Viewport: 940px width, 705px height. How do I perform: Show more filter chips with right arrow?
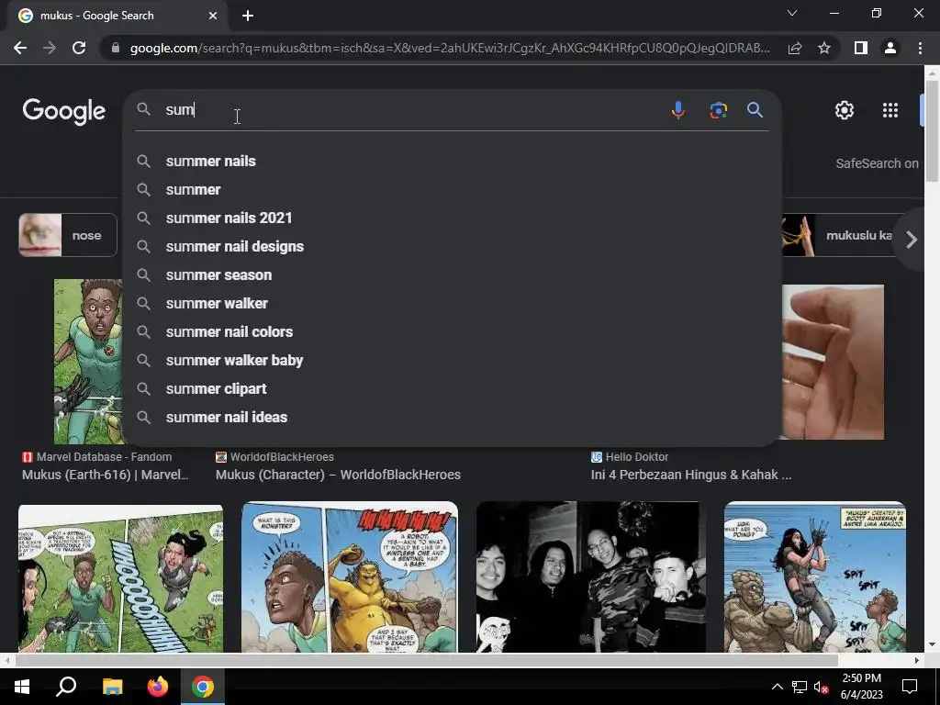912,240
